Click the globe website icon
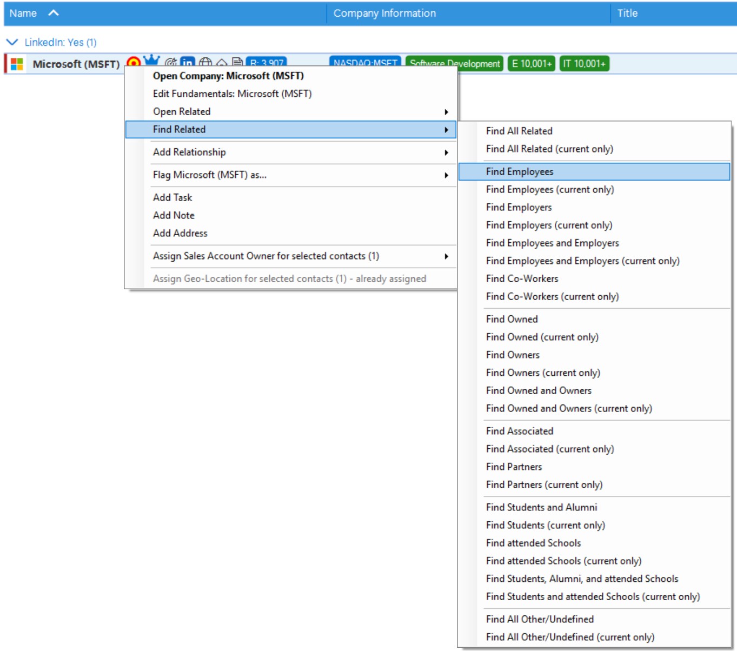737x651 pixels. click(x=205, y=62)
